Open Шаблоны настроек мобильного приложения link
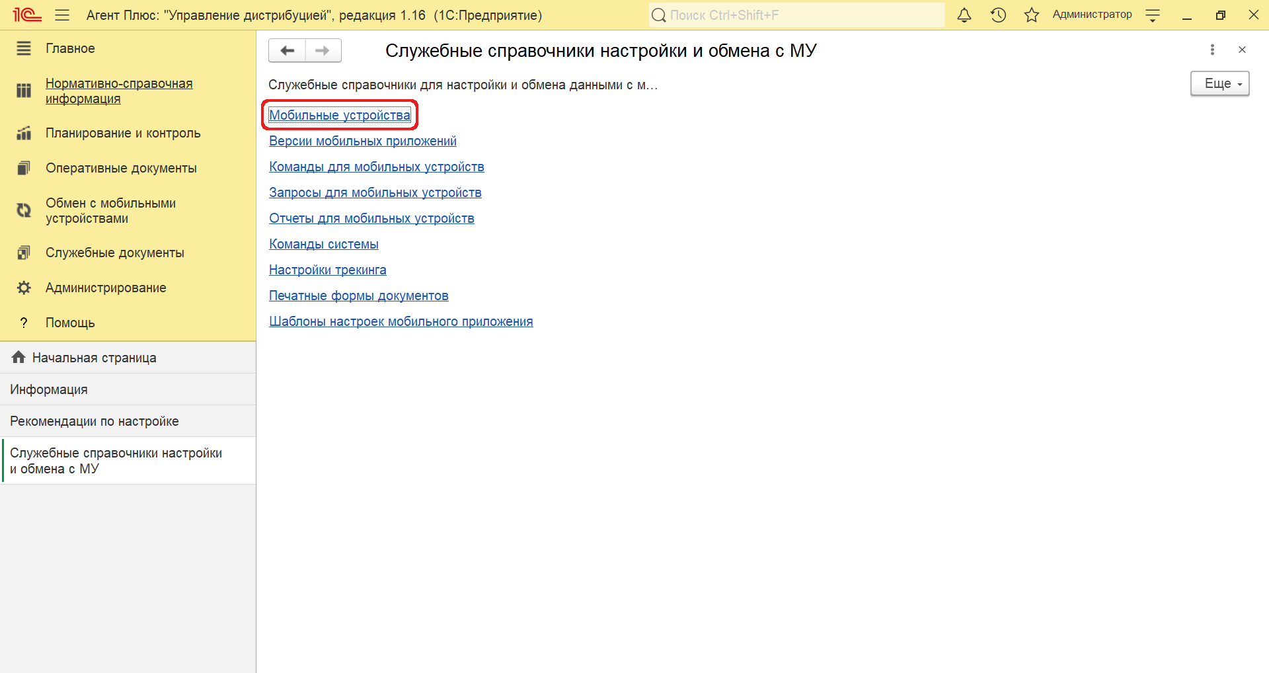Image resolution: width=1269 pixels, height=673 pixels. point(401,321)
